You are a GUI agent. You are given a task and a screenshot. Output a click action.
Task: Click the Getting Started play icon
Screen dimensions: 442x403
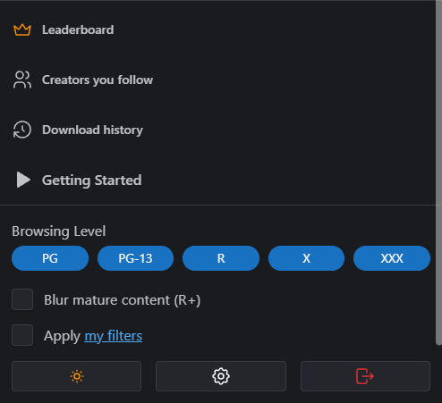click(23, 180)
